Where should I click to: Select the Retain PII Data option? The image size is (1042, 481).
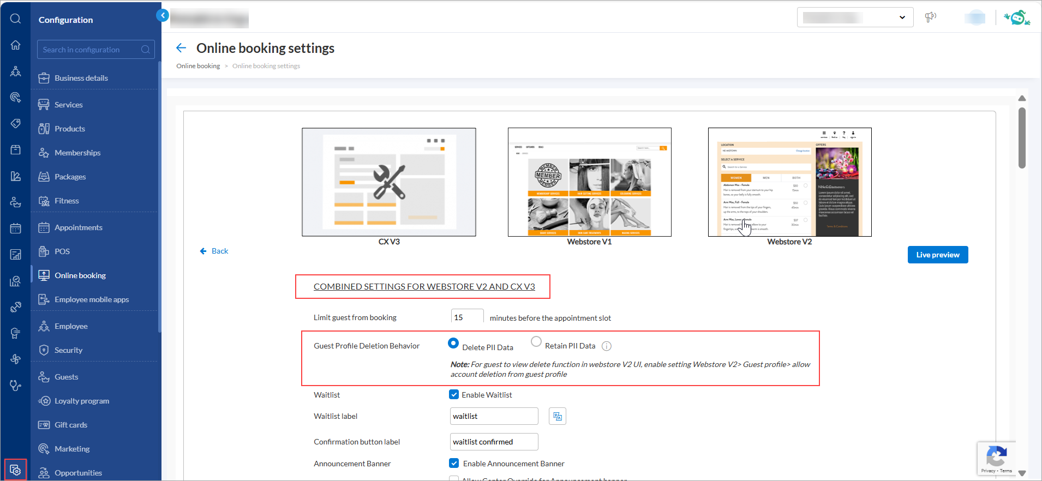click(x=536, y=342)
